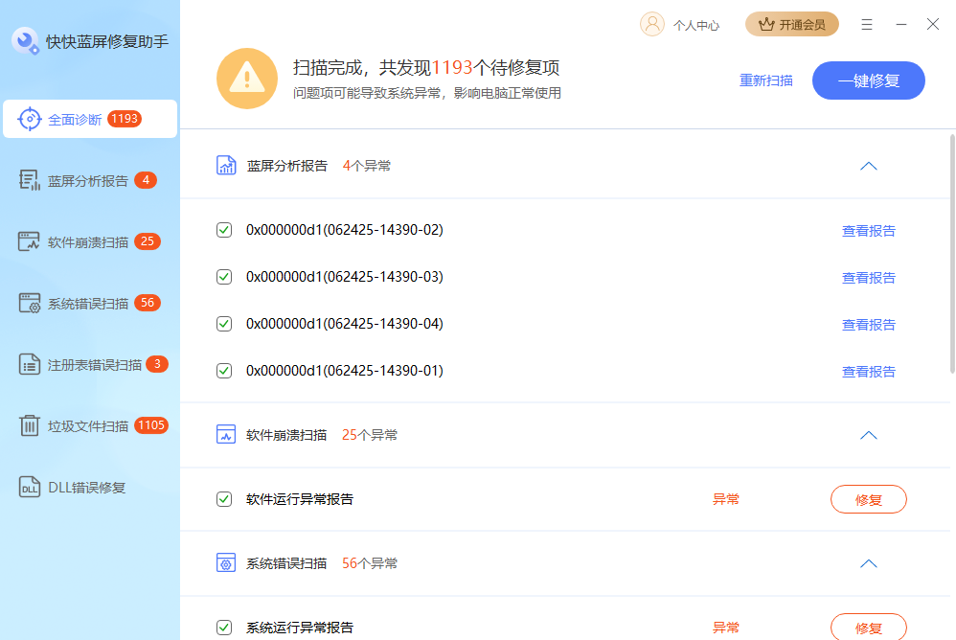Click 重新扫描 to rescan
Viewport: 956px width, 640px height.
(766, 80)
